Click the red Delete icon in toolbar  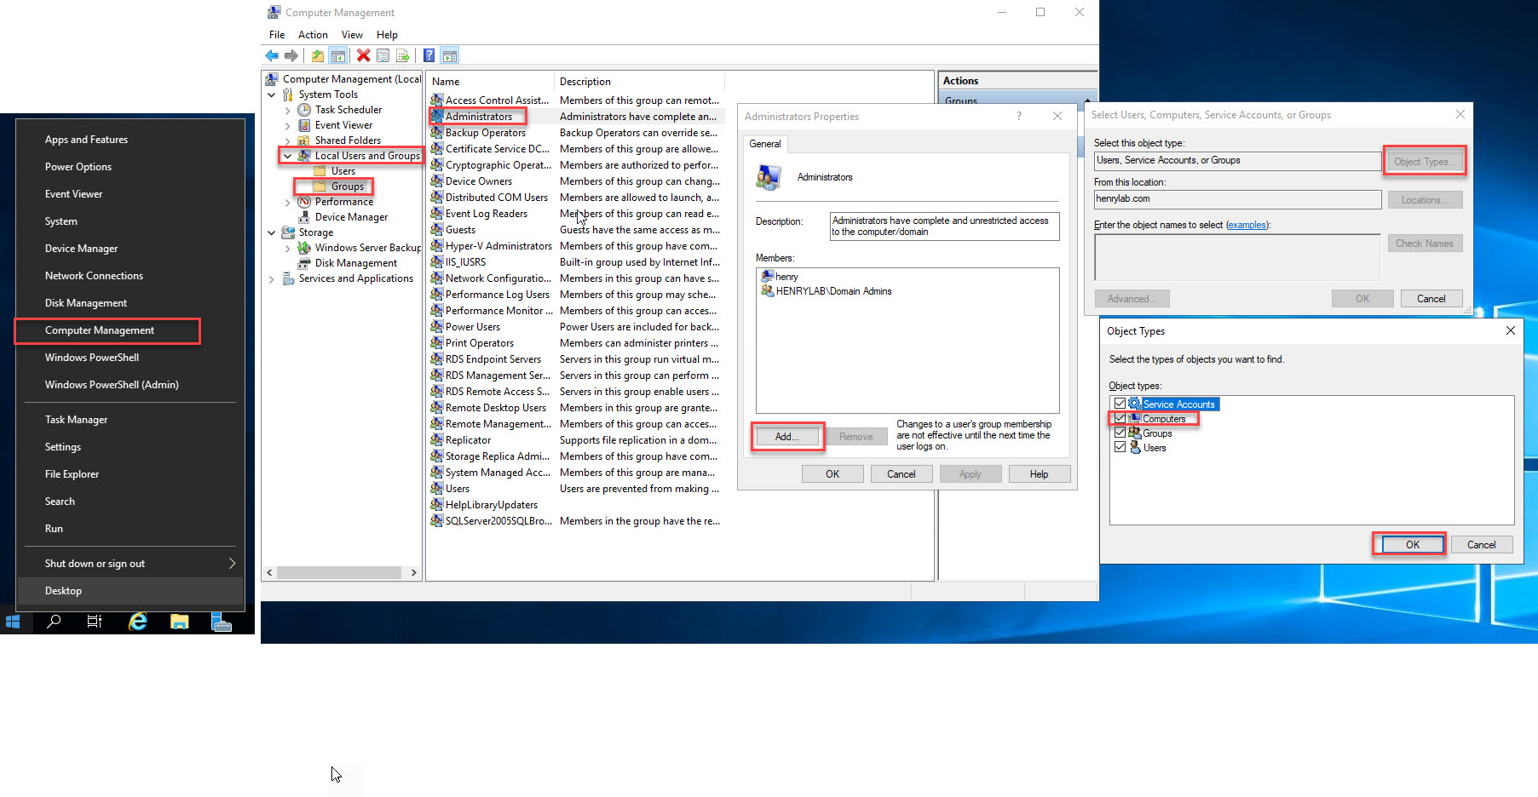(x=363, y=56)
